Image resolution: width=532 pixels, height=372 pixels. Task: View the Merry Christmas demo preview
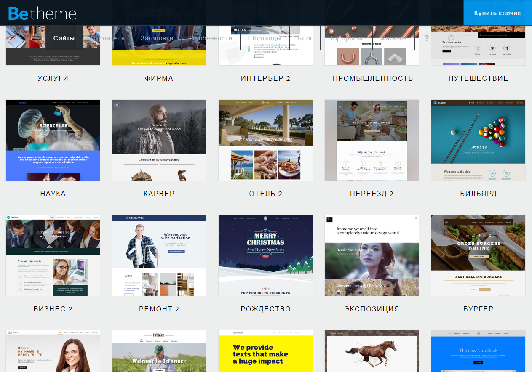point(265,255)
